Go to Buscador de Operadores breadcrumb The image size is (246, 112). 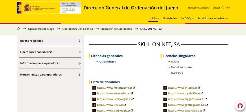click(117, 29)
